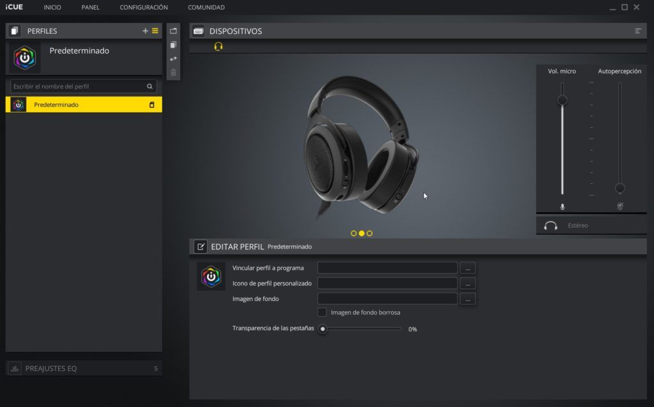
Task: Open the CONFIGURACIÓN menu
Action: (x=144, y=8)
